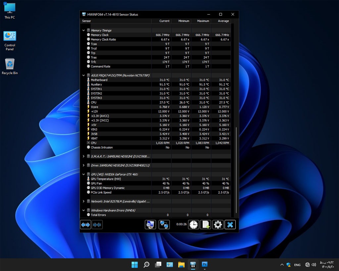
Task: Collapse the GPU NVIDIA GeForce GTX 460 section
Action: [83, 174]
